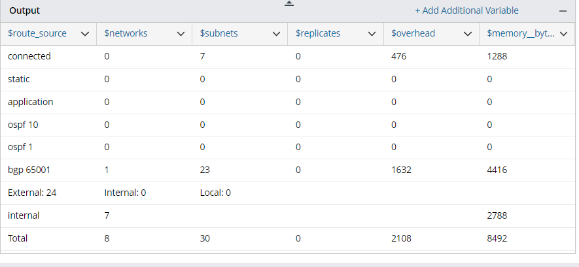The width and height of the screenshot is (579, 267).
Task: Open the $overhead column dropdown chevron
Action: click(x=468, y=34)
